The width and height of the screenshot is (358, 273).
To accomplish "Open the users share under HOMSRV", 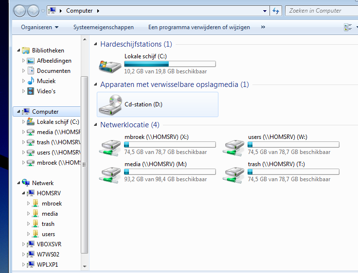I will [x=49, y=234].
